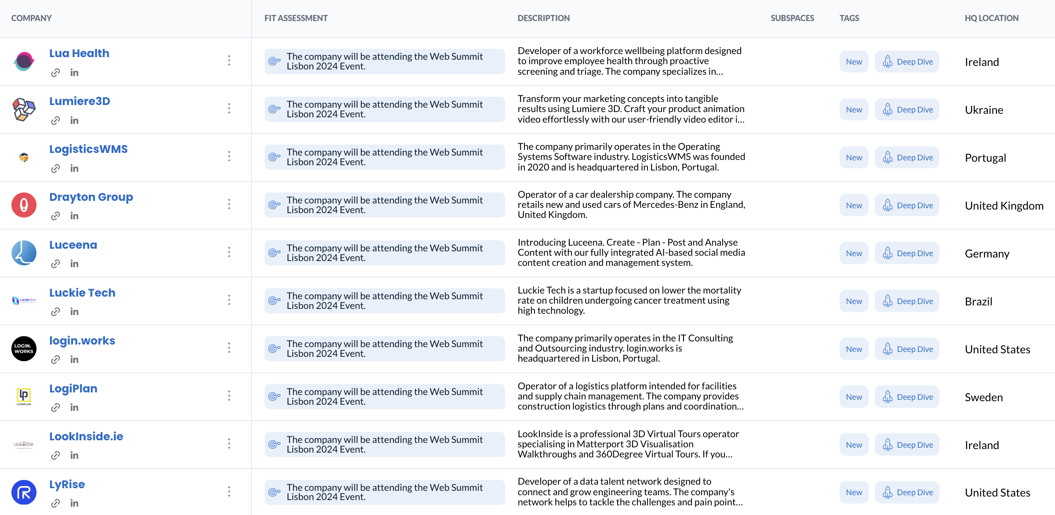Viewport: 1055px width, 515px height.
Task: Open three-dot menu for Lua Health
Action: (x=229, y=61)
